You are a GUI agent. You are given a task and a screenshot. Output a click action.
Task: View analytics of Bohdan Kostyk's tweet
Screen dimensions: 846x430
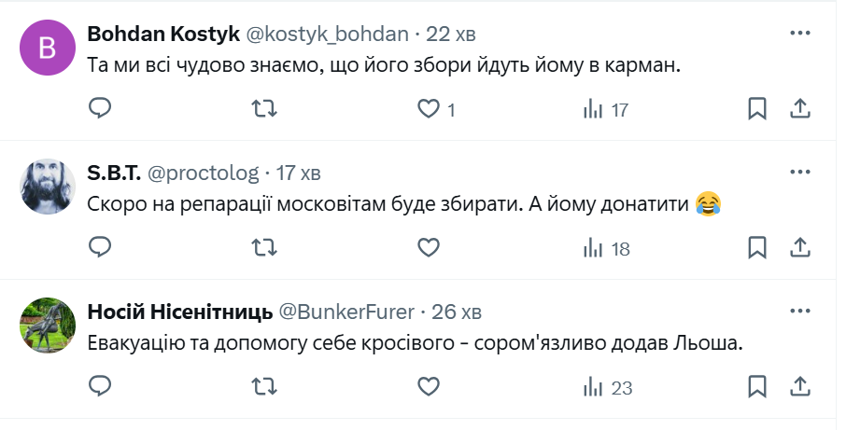coord(605,109)
